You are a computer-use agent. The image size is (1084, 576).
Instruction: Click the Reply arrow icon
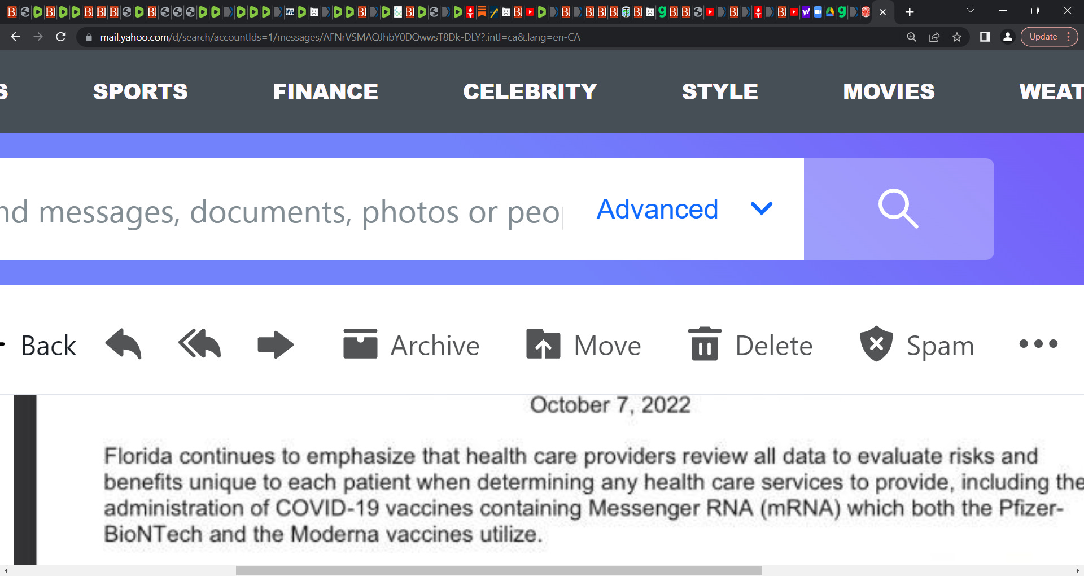pos(124,344)
